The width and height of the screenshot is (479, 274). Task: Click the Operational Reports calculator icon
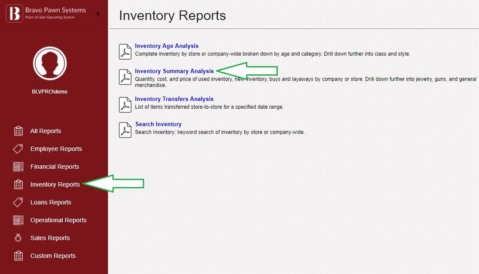18,220
